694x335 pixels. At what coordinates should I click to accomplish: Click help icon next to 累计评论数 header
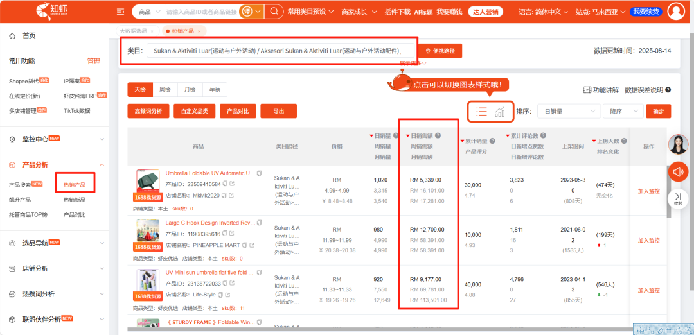pos(543,135)
